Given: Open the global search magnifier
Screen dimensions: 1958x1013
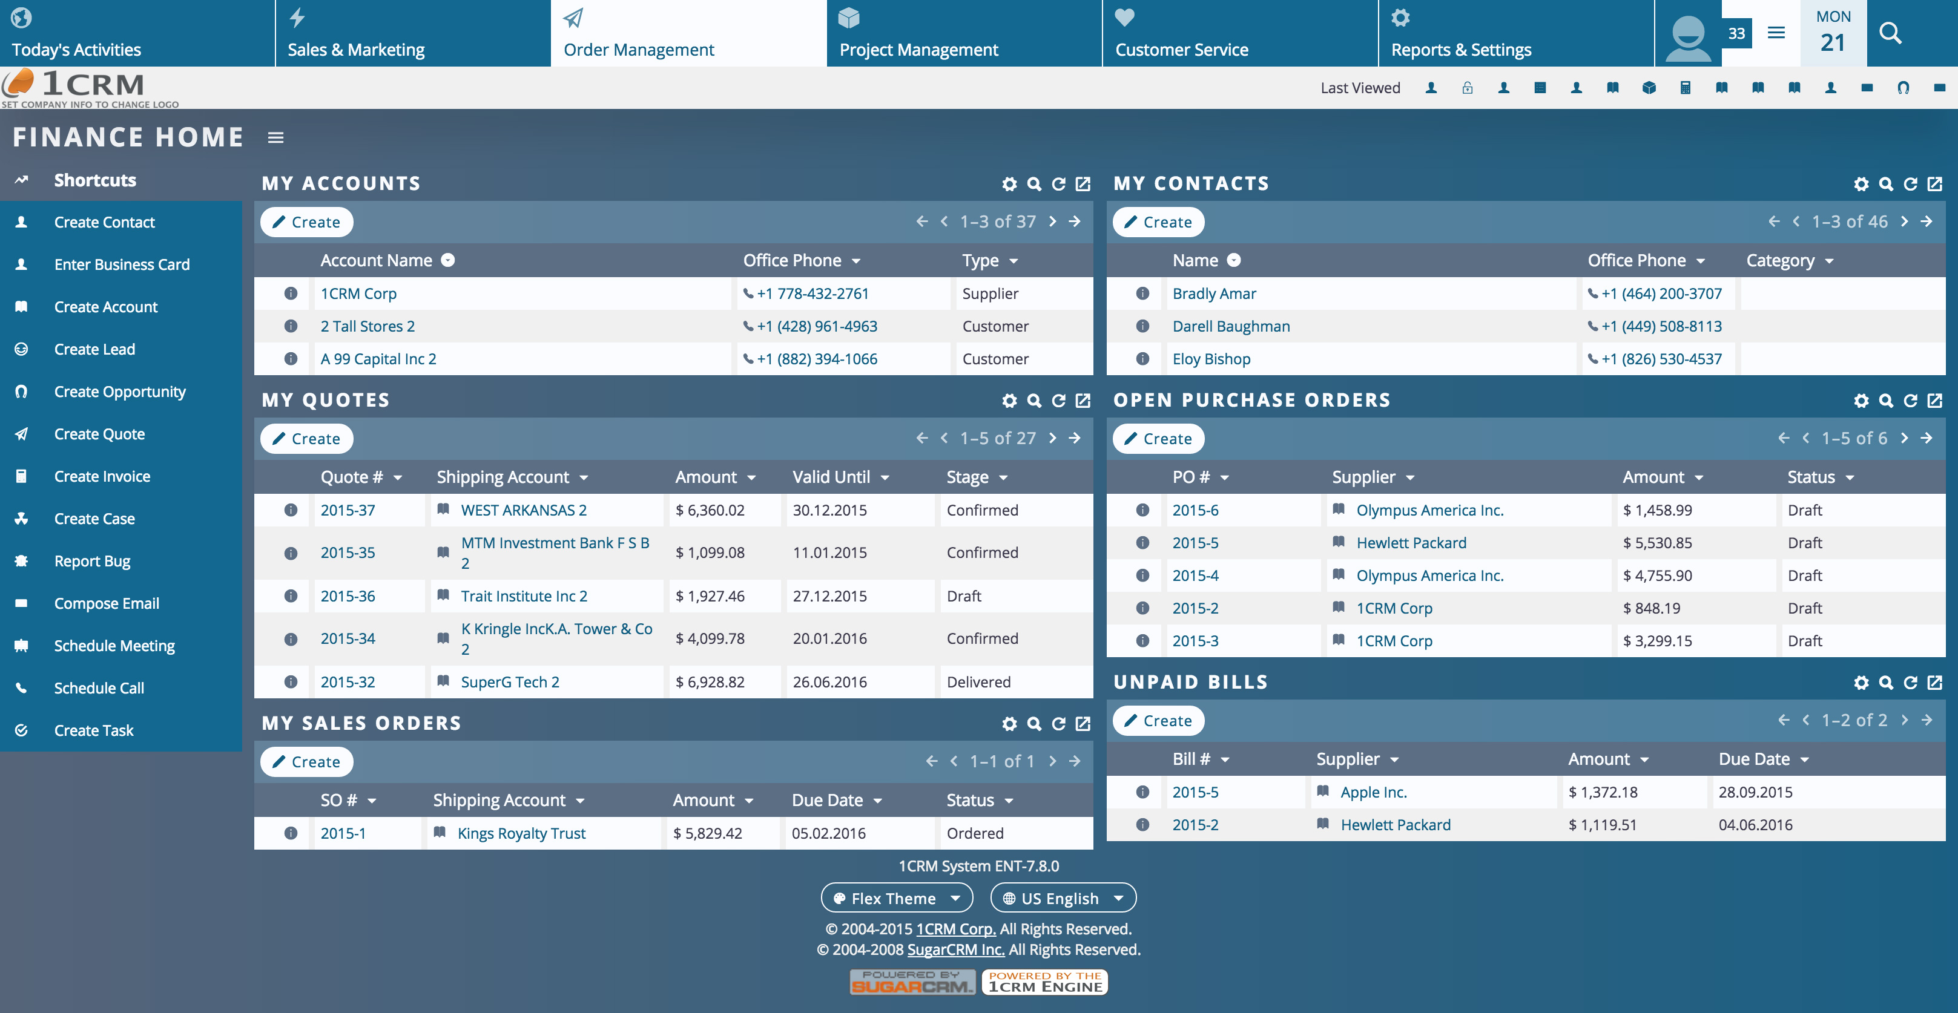Looking at the screenshot, I should click(1890, 33).
